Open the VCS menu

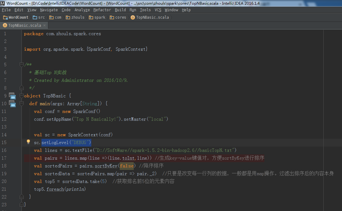click(158, 10)
